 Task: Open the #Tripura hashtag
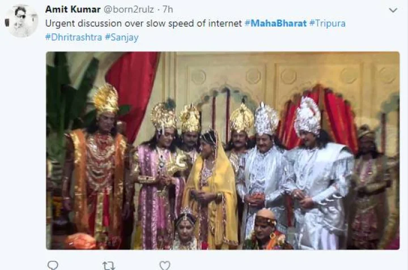pyautogui.click(x=328, y=23)
